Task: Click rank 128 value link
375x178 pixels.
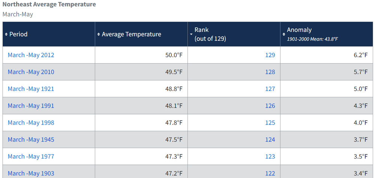Action: [x=270, y=72]
